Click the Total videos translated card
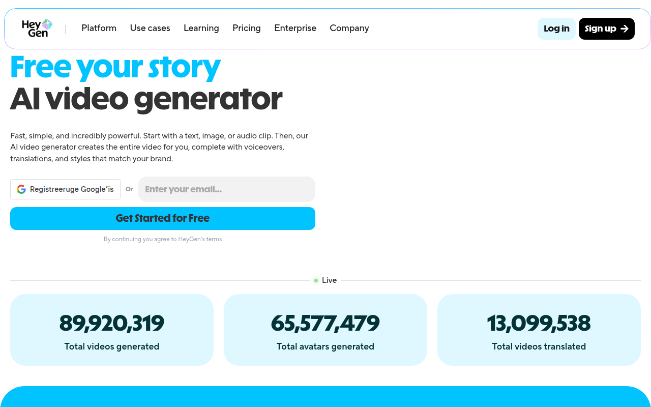651x407 pixels. click(539, 330)
